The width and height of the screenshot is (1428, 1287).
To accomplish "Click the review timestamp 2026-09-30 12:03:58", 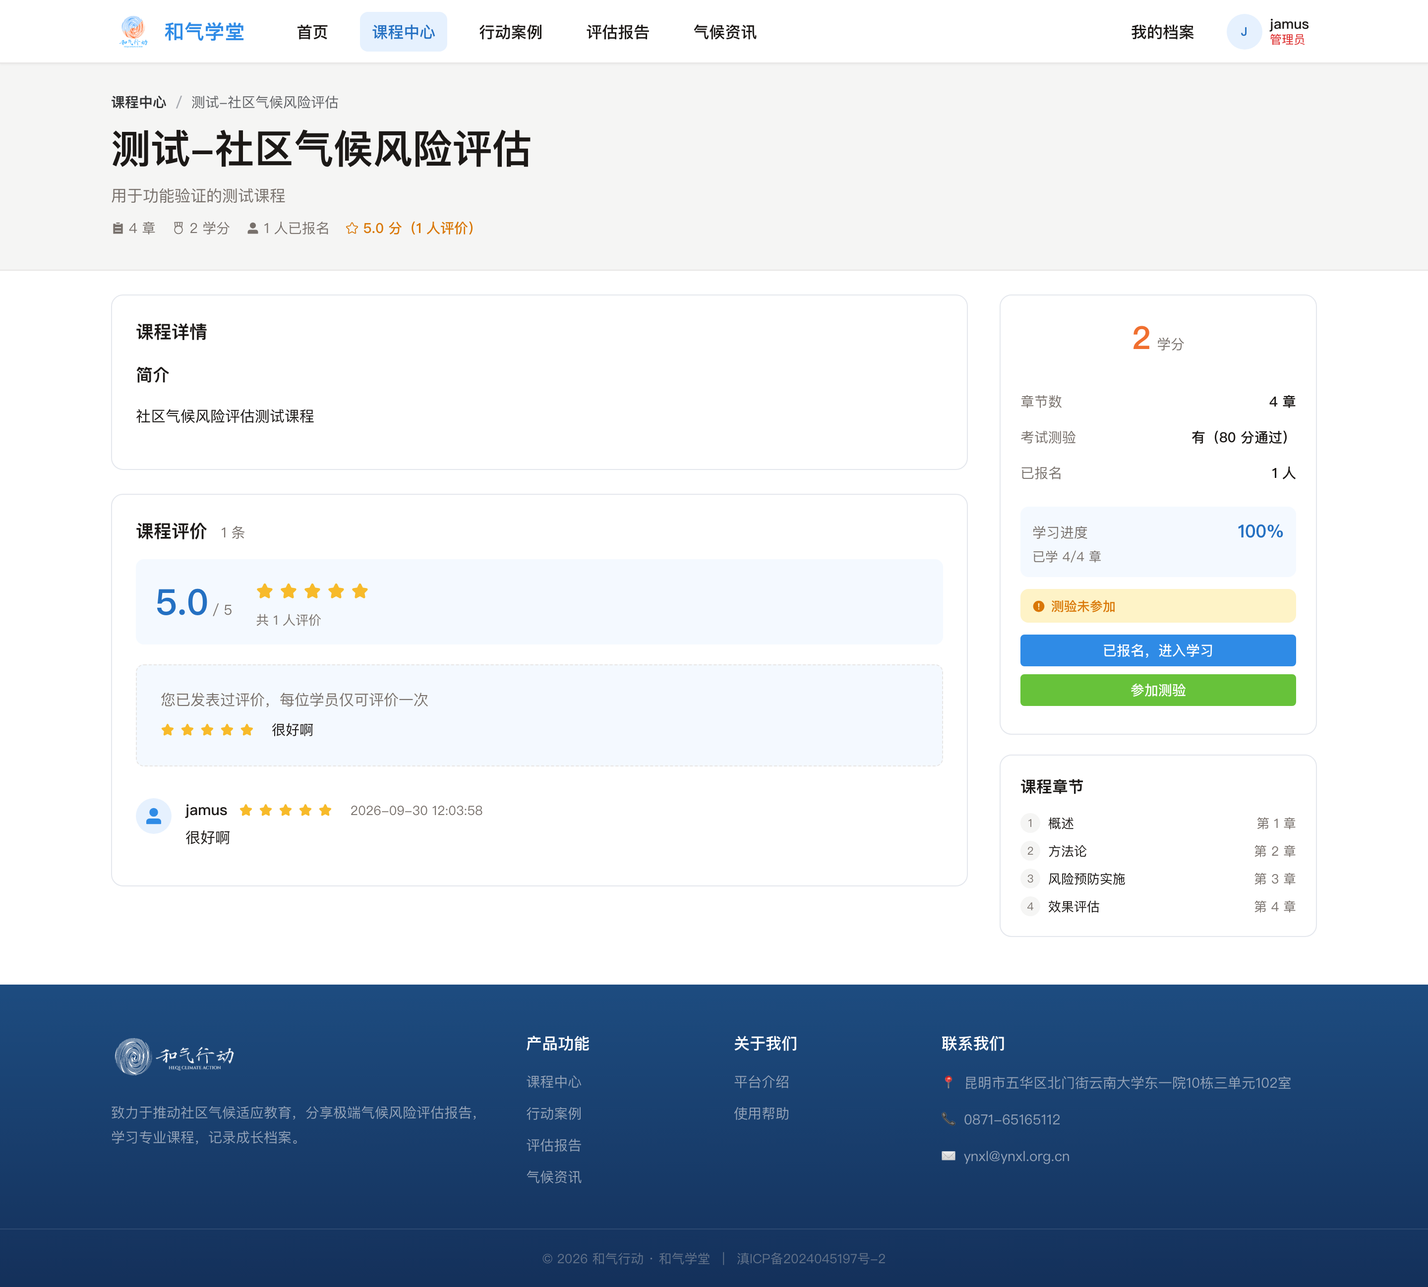I will point(416,811).
